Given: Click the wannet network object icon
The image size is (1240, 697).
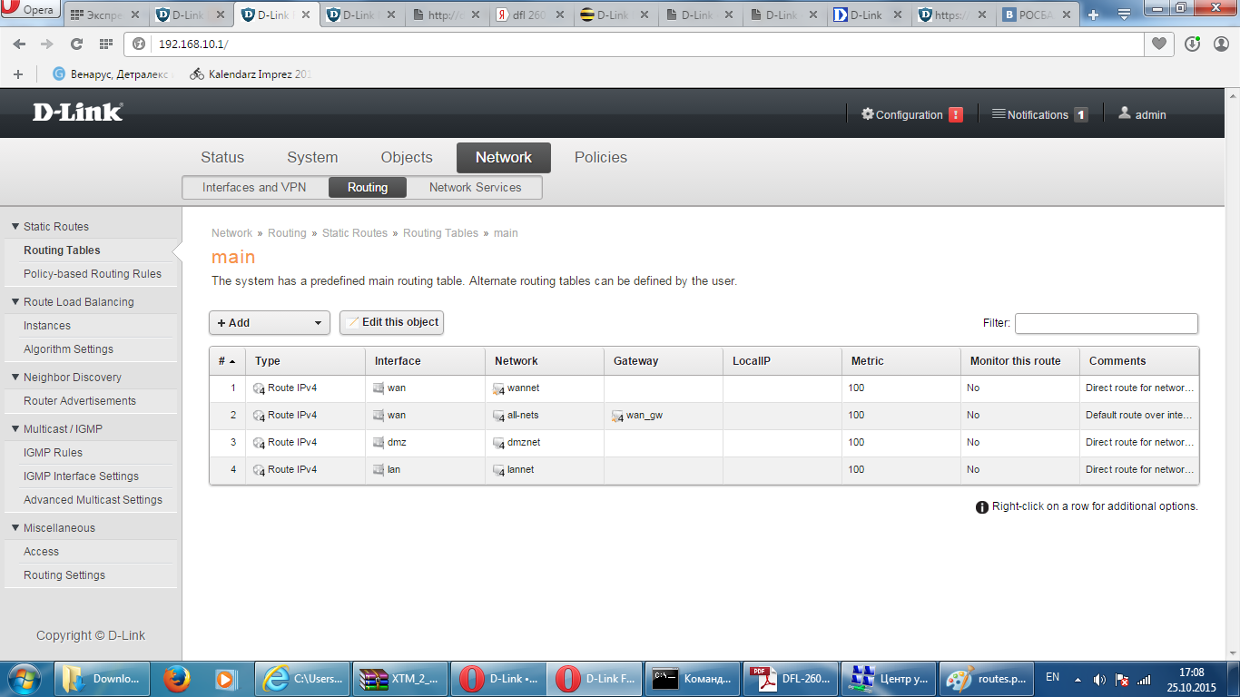Looking at the screenshot, I should [498, 388].
